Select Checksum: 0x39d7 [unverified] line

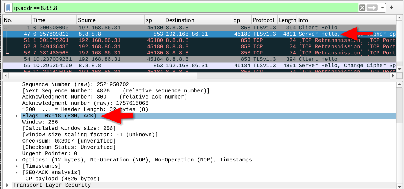point(69,141)
